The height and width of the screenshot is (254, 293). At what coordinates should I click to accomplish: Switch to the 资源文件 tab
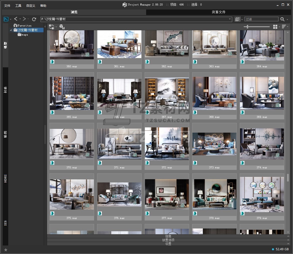point(218,12)
